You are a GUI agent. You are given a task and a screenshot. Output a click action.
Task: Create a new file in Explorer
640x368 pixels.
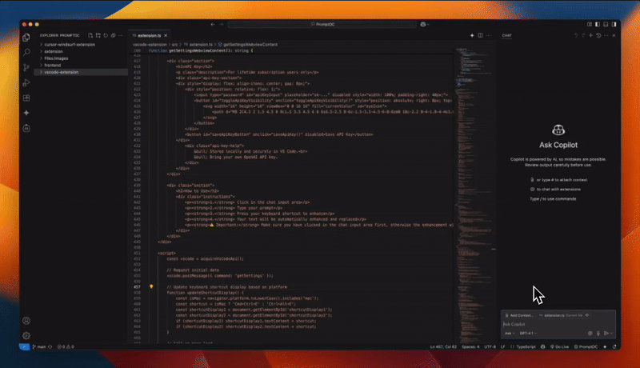tap(90, 35)
